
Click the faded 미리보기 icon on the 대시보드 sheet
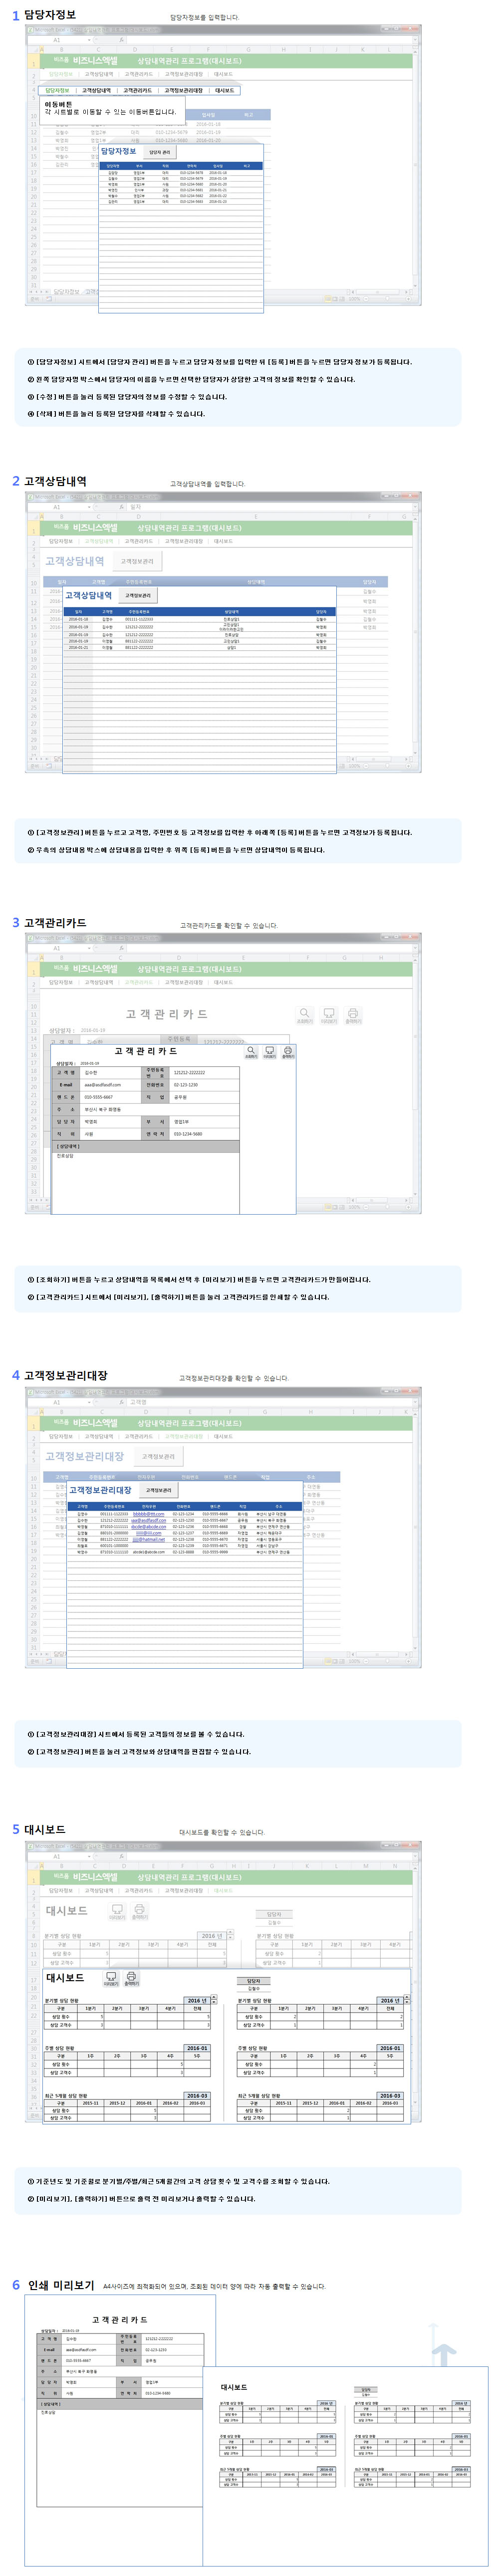pyautogui.click(x=117, y=1911)
